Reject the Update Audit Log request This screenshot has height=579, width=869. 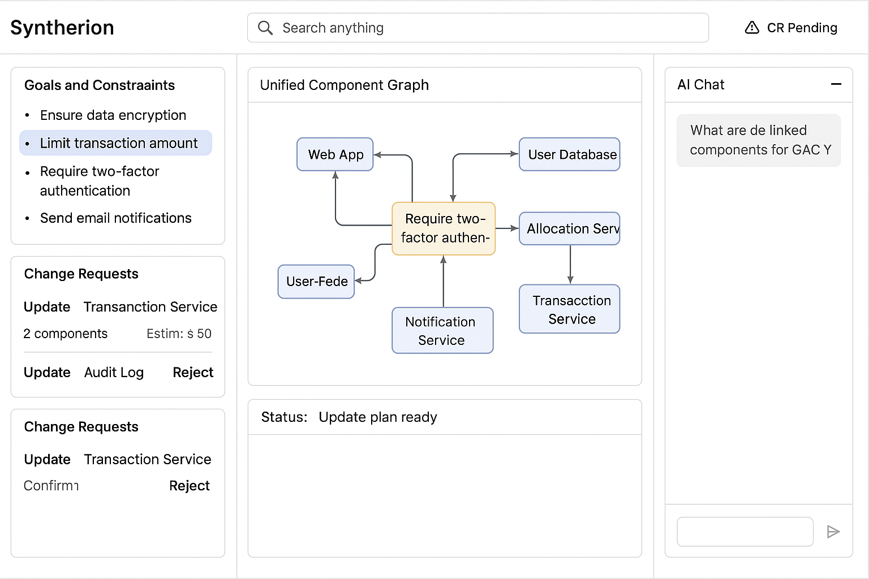click(193, 373)
